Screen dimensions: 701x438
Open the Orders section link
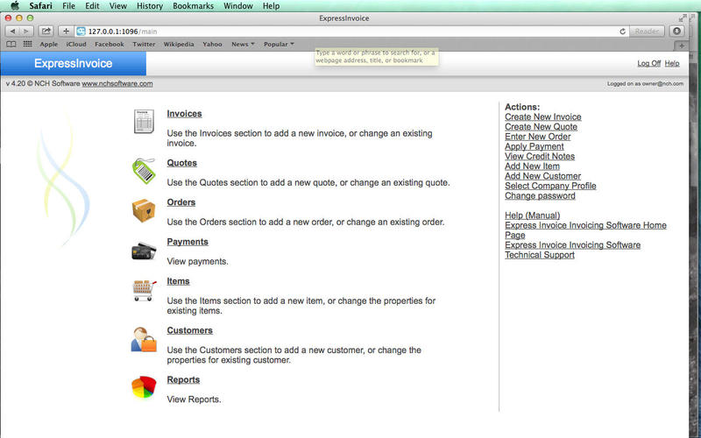pos(181,202)
